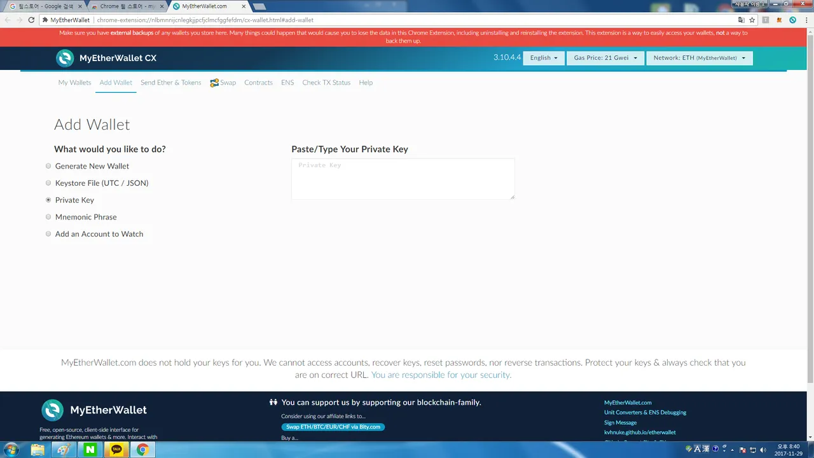
Task: Switch to the Add Wallet tab
Action: (x=116, y=83)
